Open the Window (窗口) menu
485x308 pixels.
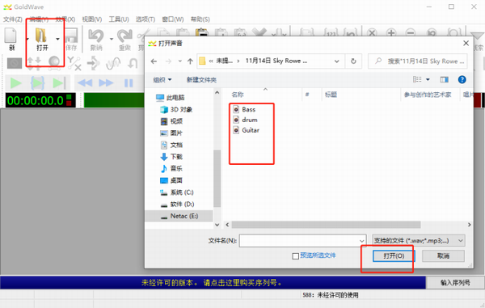pos(173,19)
